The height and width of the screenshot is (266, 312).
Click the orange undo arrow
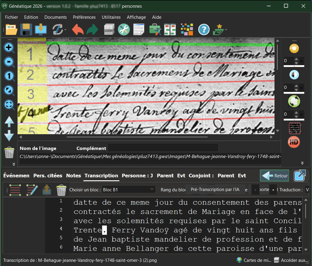[x=78, y=29]
